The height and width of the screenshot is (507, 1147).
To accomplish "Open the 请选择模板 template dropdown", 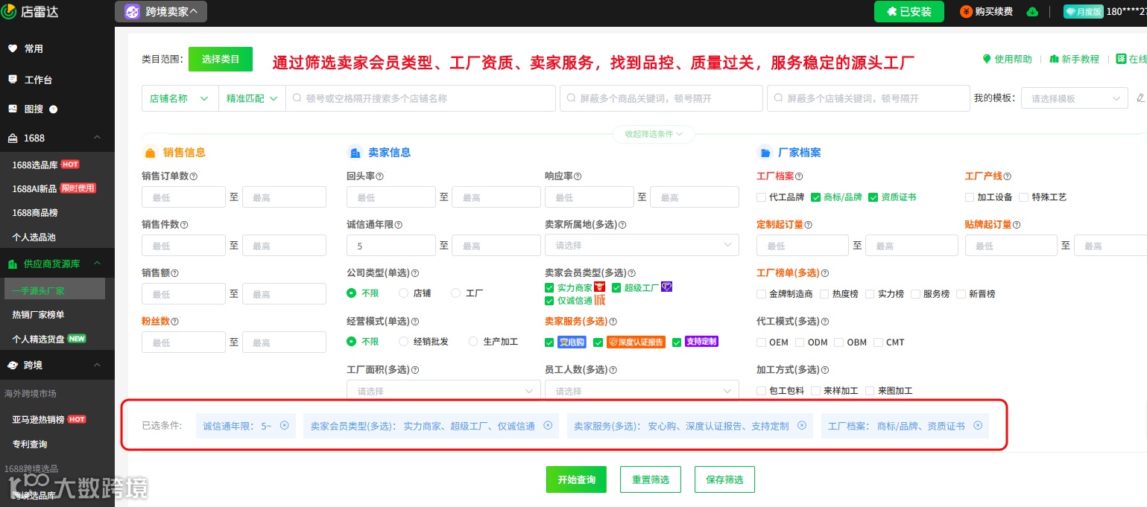I will pyautogui.click(x=1074, y=98).
